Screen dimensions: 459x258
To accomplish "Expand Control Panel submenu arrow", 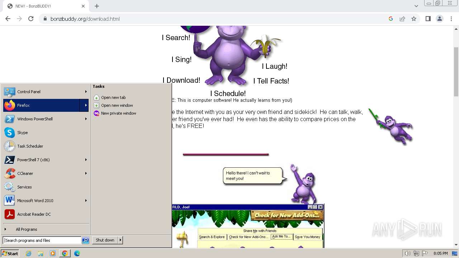I will (86, 92).
